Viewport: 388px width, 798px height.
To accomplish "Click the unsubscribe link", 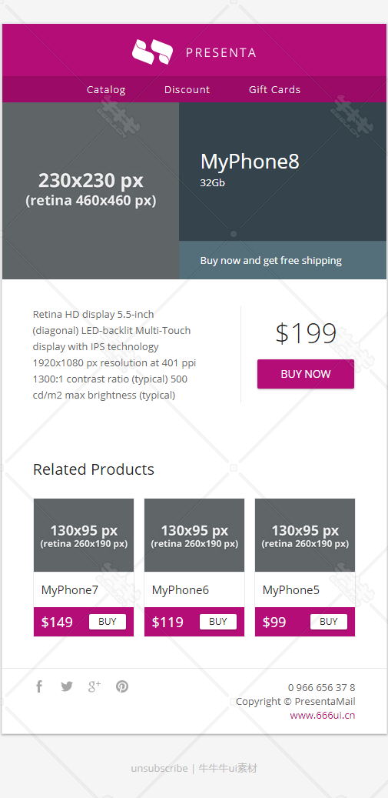I will (159, 768).
